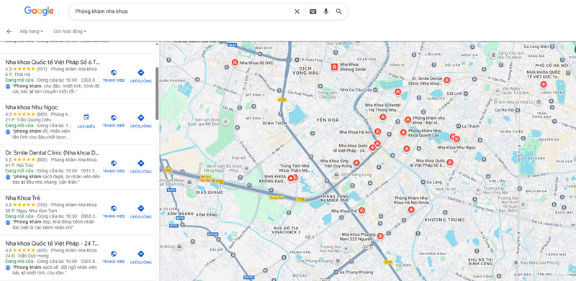576x281 pixels.
Task: Click review snippet of Nha Khoa Trẻ
Action: pyautogui.click(x=53, y=224)
